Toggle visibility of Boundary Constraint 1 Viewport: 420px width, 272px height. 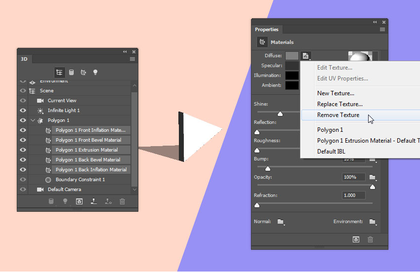[23, 180]
